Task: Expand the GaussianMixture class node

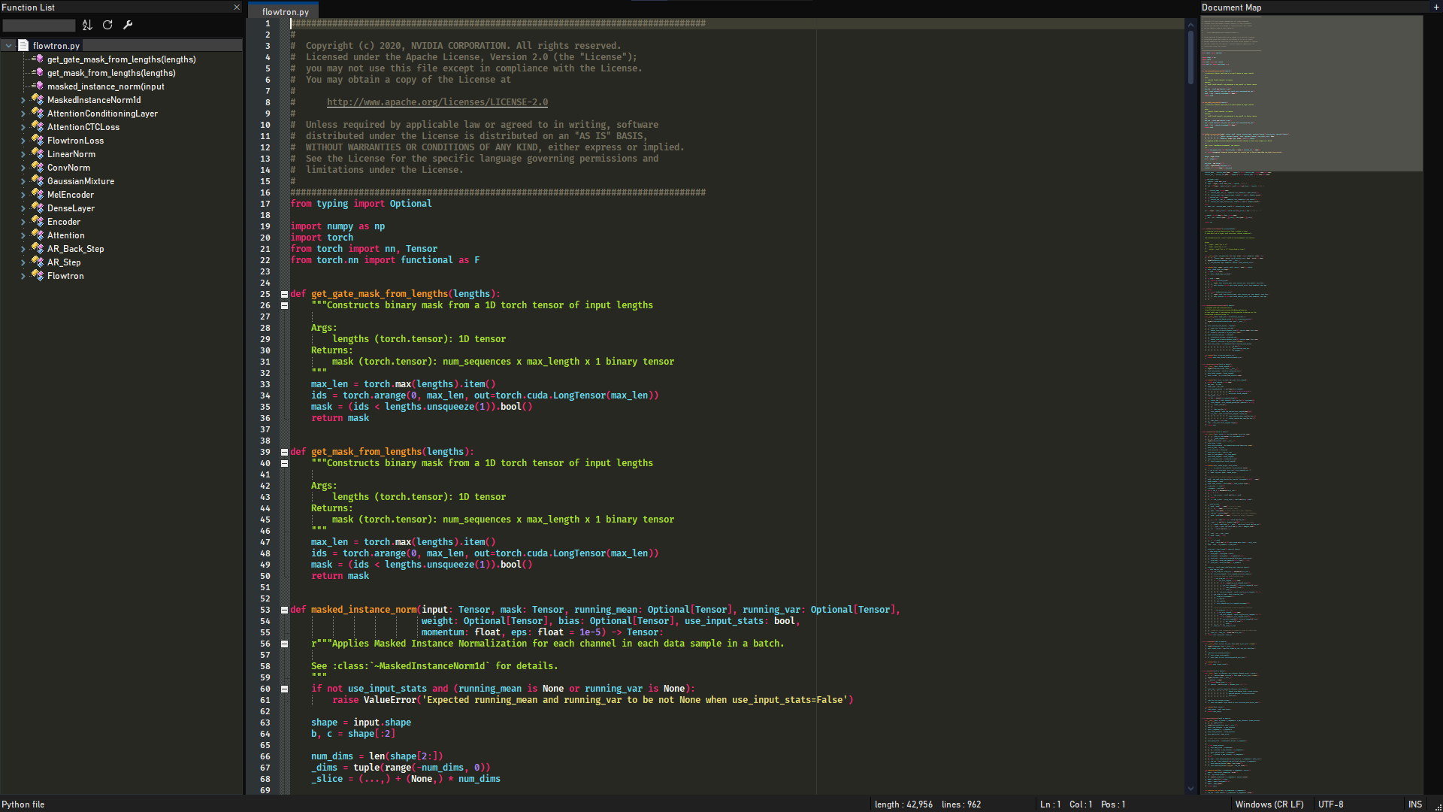Action: click(x=23, y=181)
